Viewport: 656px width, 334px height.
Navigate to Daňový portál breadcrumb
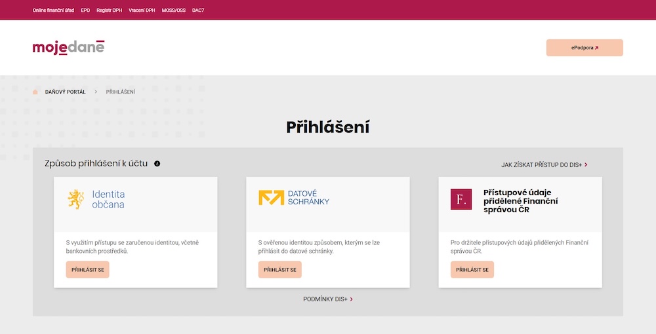65,92
